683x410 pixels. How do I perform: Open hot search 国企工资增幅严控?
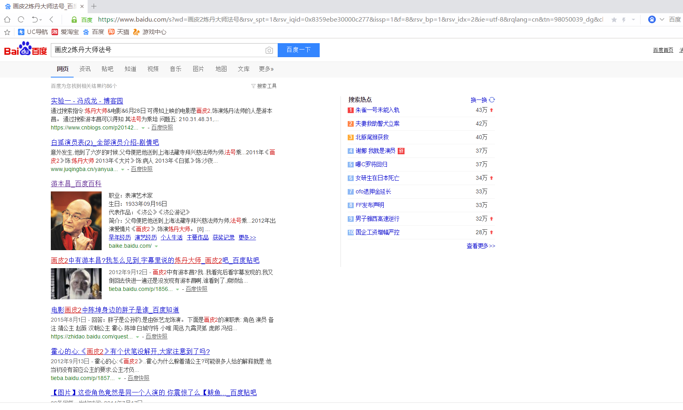tap(377, 233)
